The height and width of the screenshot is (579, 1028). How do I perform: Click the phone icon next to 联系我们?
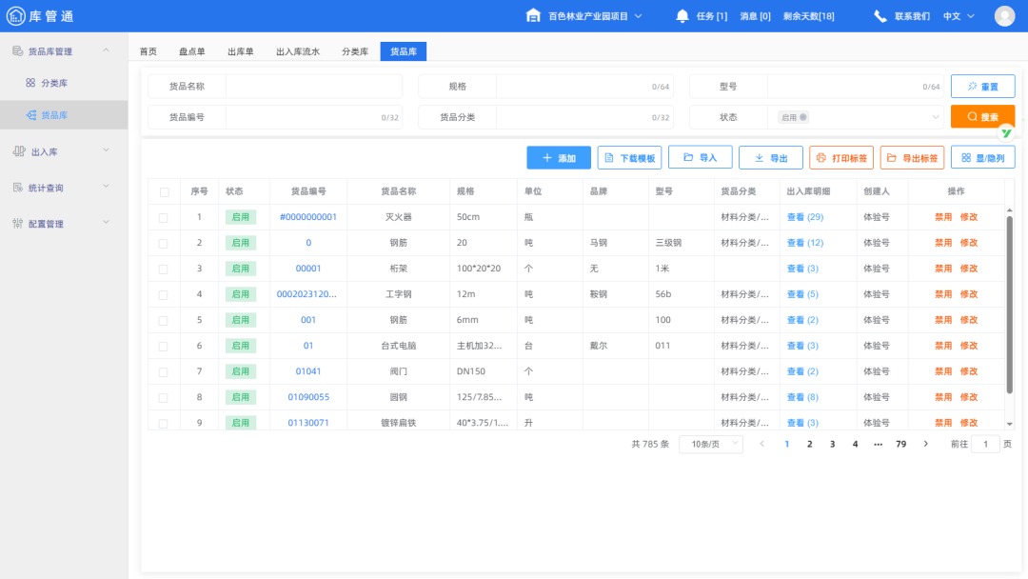point(880,14)
